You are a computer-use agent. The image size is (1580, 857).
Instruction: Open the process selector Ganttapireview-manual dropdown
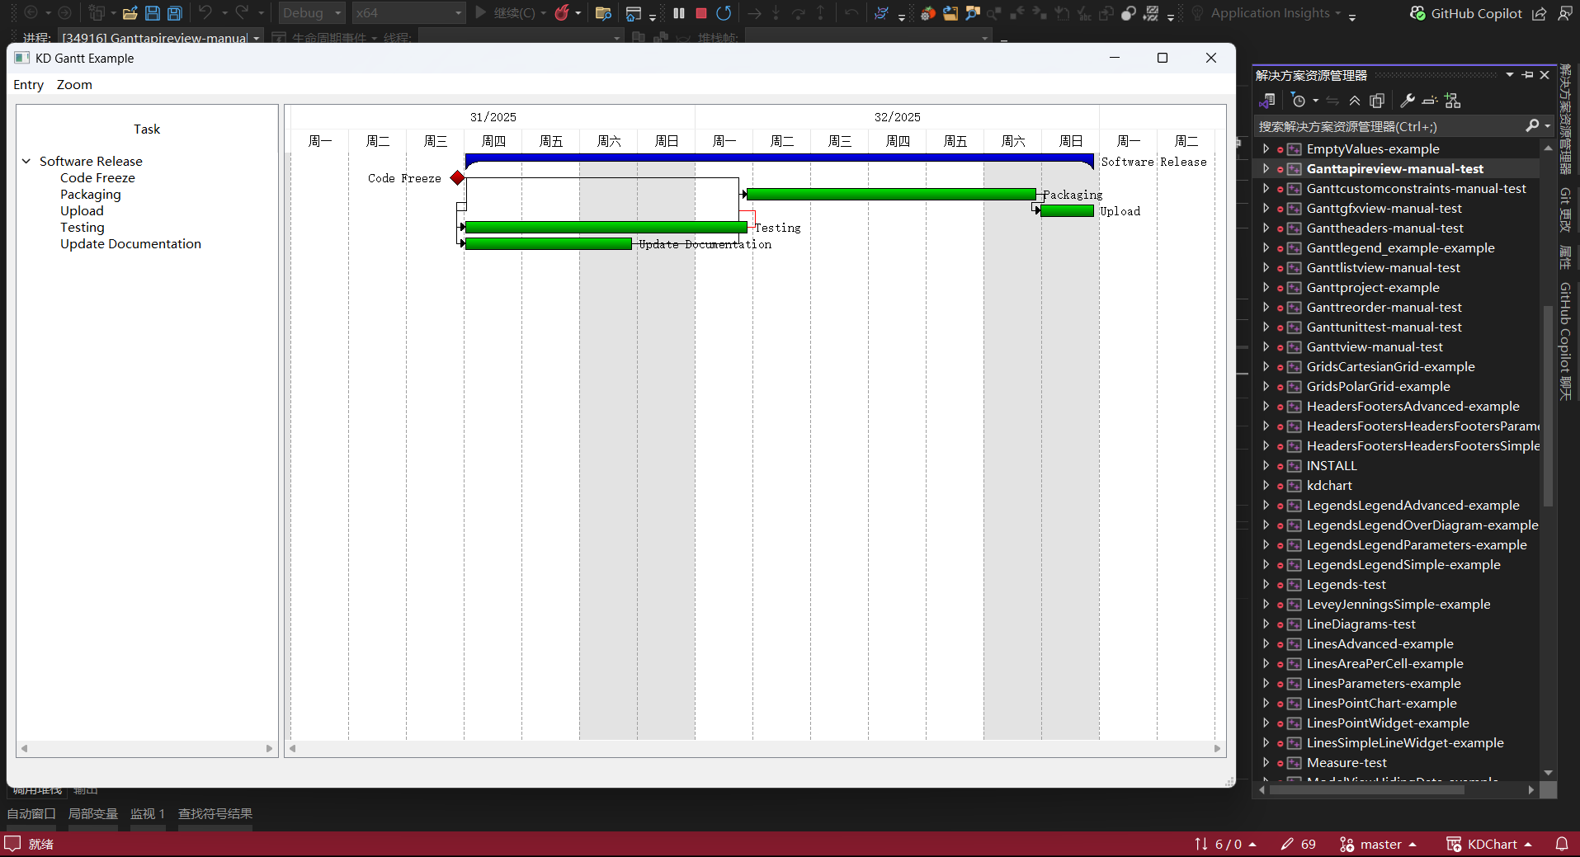click(x=161, y=38)
